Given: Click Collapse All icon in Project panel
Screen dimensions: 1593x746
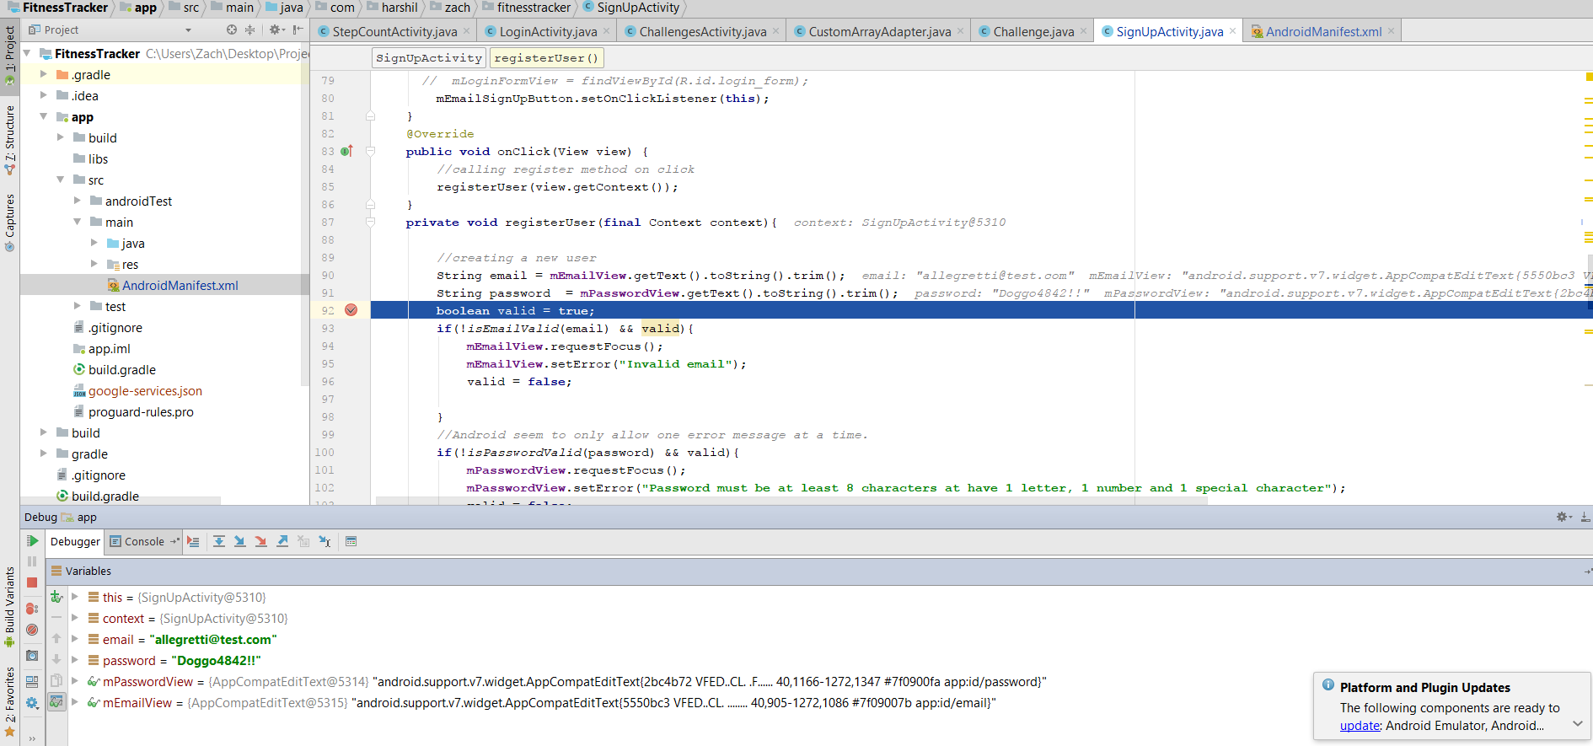Looking at the screenshot, I should pos(249,30).
